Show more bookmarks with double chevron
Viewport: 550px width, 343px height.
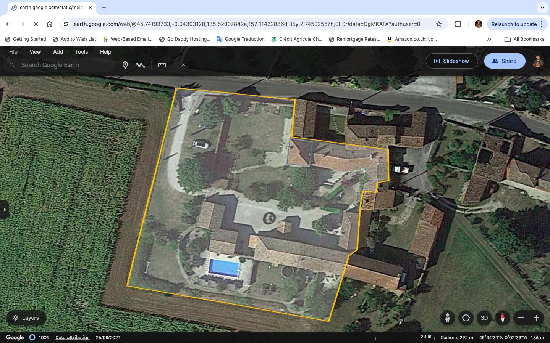tap(489, 39)
